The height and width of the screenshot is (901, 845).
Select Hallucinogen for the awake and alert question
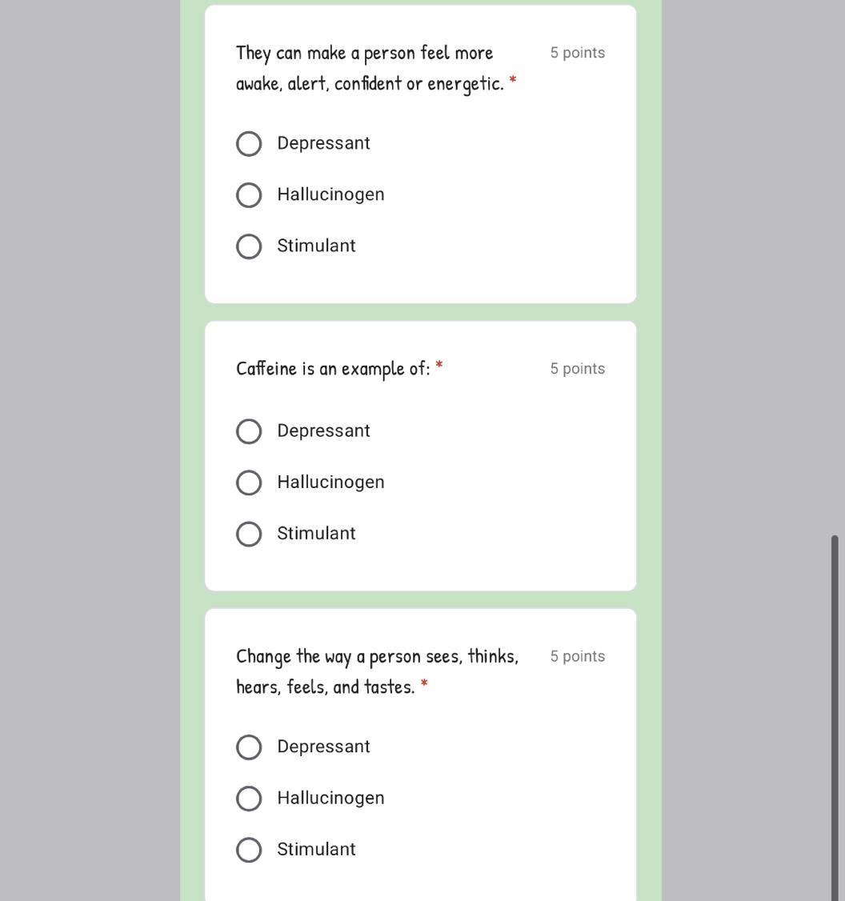click(x=249, y=194)
